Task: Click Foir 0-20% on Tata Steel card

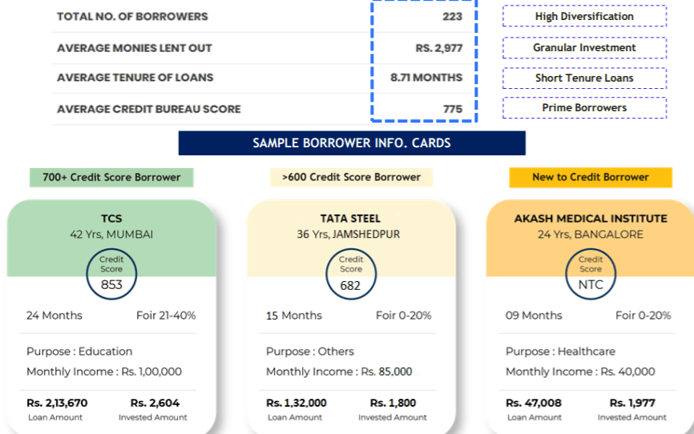Action: point(404,315)
